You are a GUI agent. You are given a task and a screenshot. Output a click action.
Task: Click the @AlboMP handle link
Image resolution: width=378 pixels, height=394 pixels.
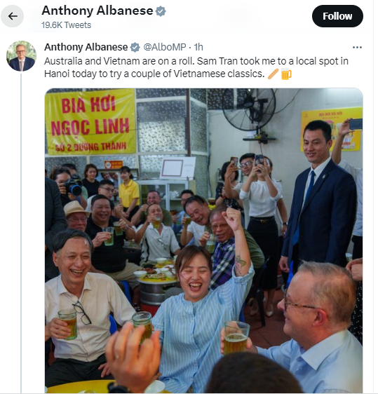coord(165,47)
